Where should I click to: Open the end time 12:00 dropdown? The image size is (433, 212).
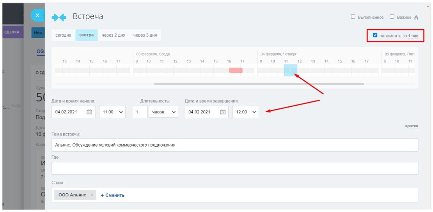245,112
